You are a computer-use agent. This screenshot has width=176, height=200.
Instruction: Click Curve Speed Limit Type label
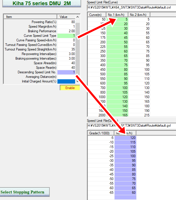pyautogui.click(x=40, y=36)
